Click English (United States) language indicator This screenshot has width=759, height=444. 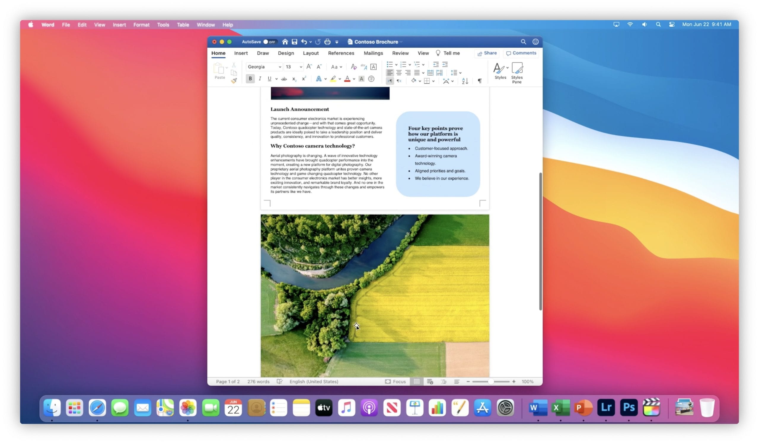pyautogui.click(x=314, y=382)
